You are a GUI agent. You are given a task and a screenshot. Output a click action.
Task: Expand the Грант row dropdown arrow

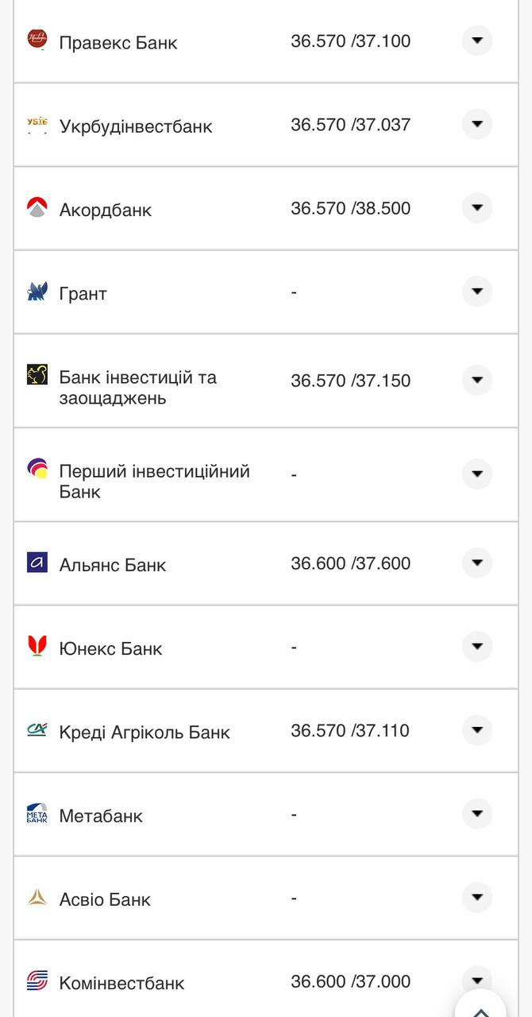[477, 291]
